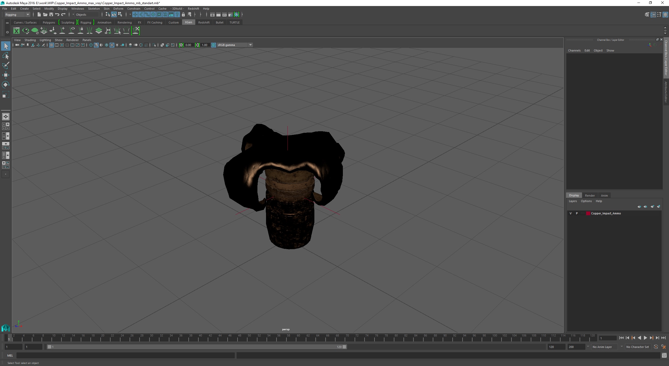669x366 pixels.
Task: Click the XGen add guide icon
Action: (62, 31)
